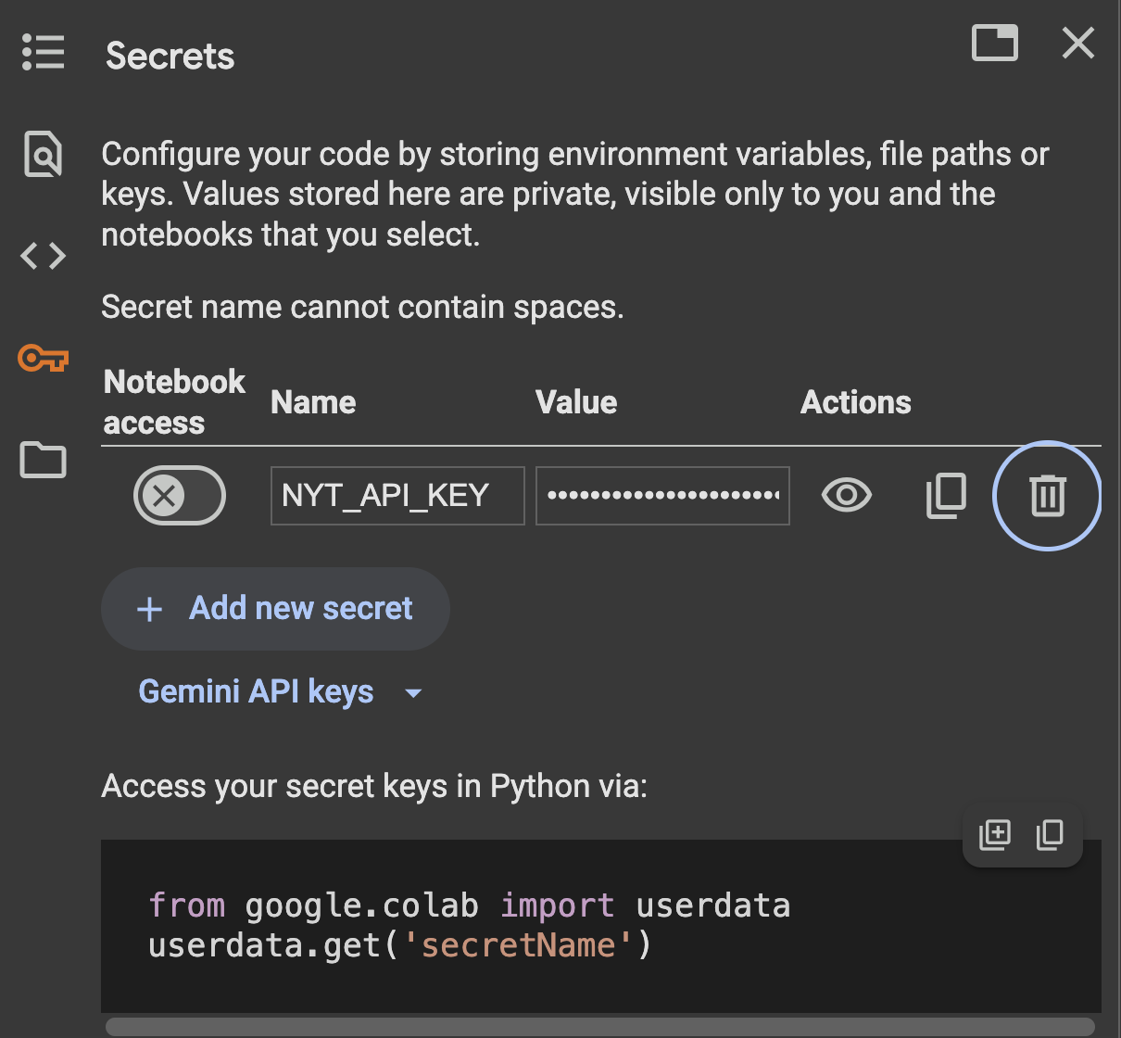
Task: Select the Secrets key icon in sidebar
Action: 44,358
